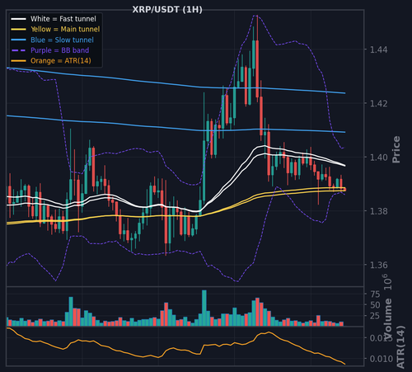Click the white line sample in legend
The width and height of the screenshot is (412, 372).
click(18, 19)
